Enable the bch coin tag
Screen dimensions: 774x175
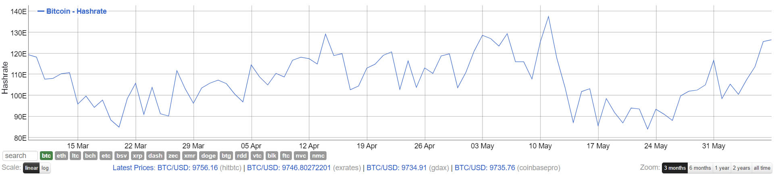coord(90,156)
